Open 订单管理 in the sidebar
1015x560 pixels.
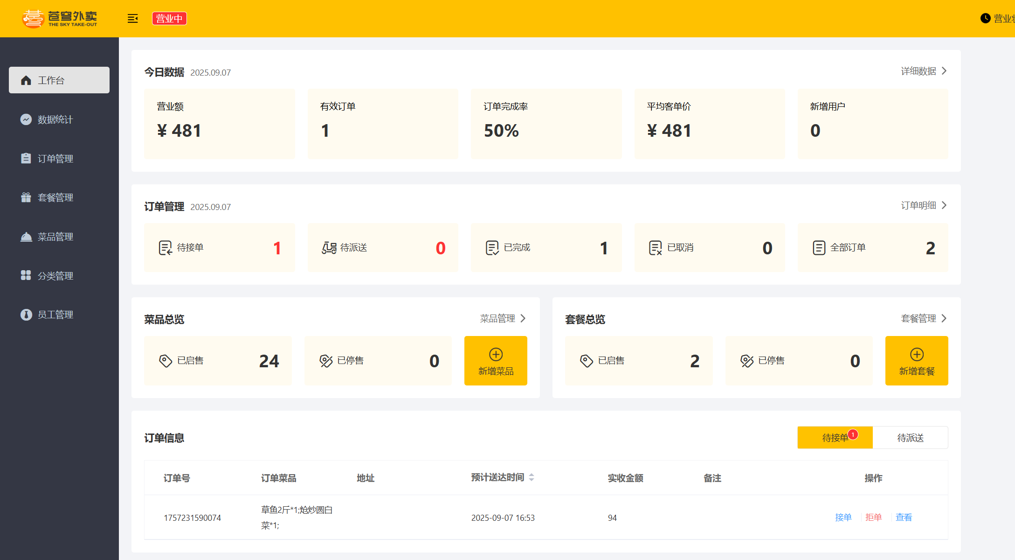click(59, 159)
